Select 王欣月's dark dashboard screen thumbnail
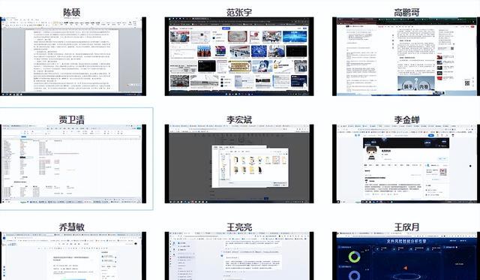480x280 pixels. click(406, 256)
